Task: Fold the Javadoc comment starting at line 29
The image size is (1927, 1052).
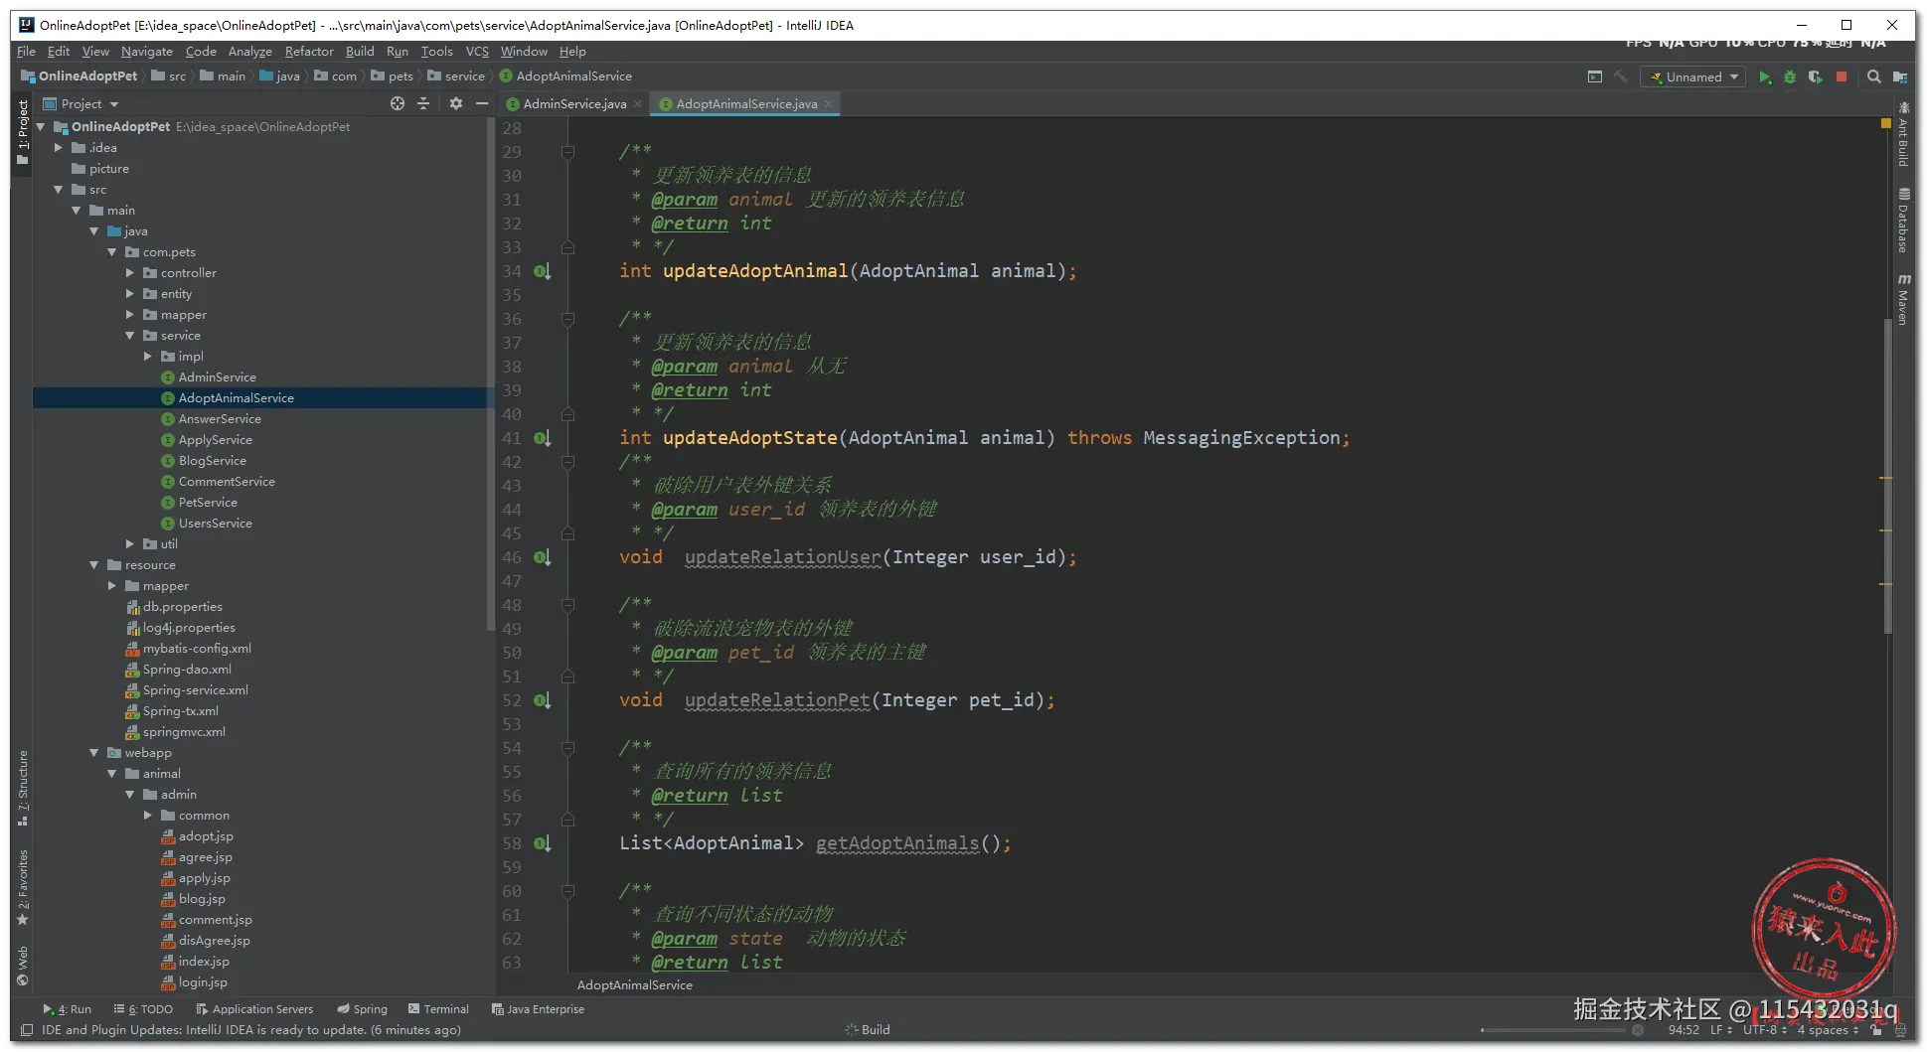Action: [567, 152]
